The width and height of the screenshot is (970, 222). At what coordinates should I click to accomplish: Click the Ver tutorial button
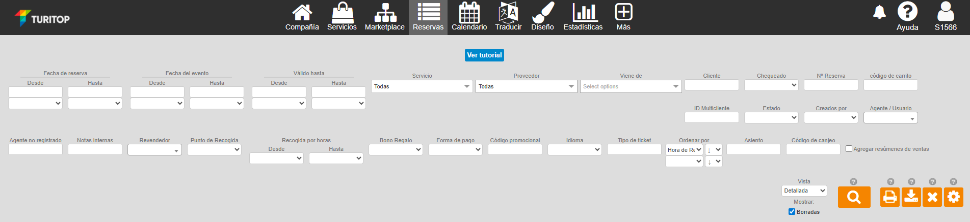(484, 55)
